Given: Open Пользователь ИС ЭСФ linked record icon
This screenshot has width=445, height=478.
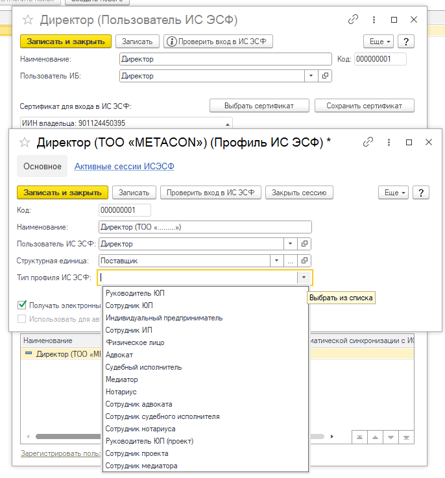Looking at the screenshot, I should pos(304,244).
